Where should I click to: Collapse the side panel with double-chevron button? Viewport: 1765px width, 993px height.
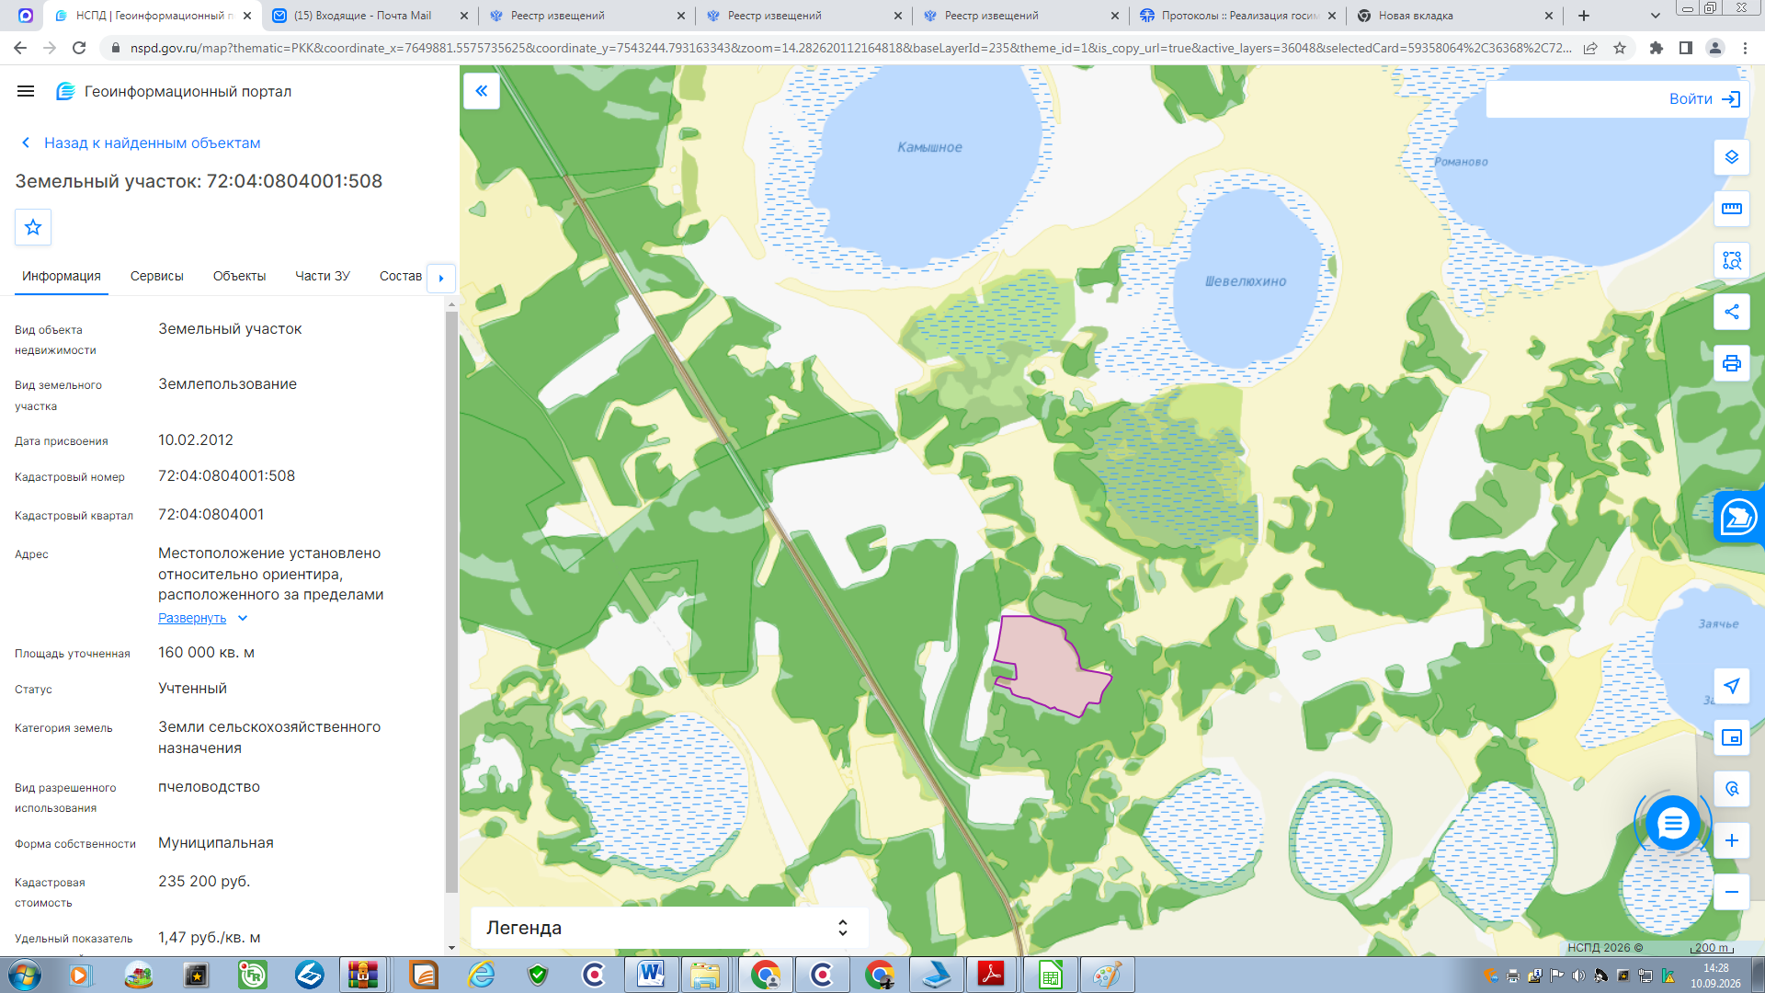point(481,91)
